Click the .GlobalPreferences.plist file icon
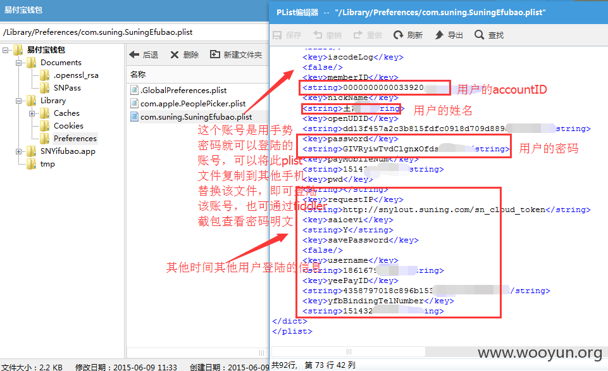The width and height of the screenshot is (608, 371). [x=134, y=90]
